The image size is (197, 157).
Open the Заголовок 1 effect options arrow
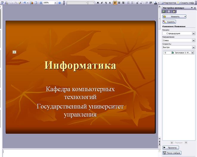pos(193,53)
